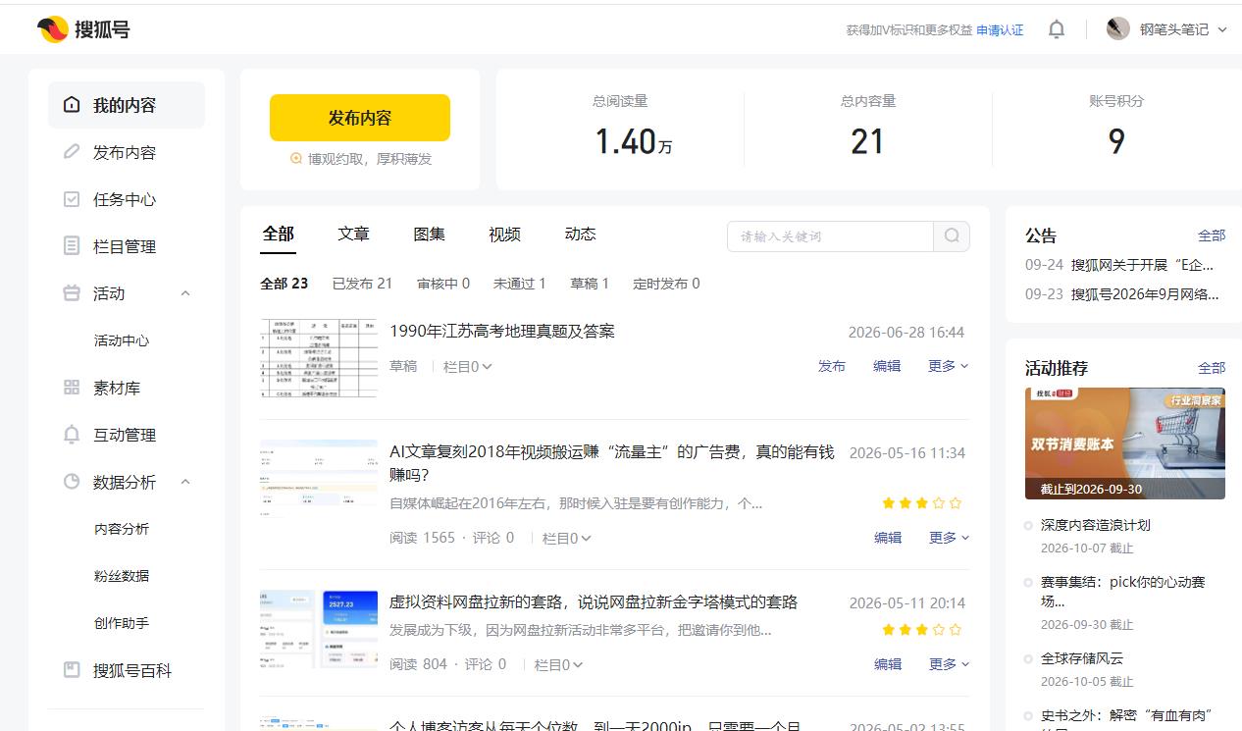1242x731 pixels.
Task: Open activity 赛事集结：pick你的心动赛场
Action: coord(1123,591)
